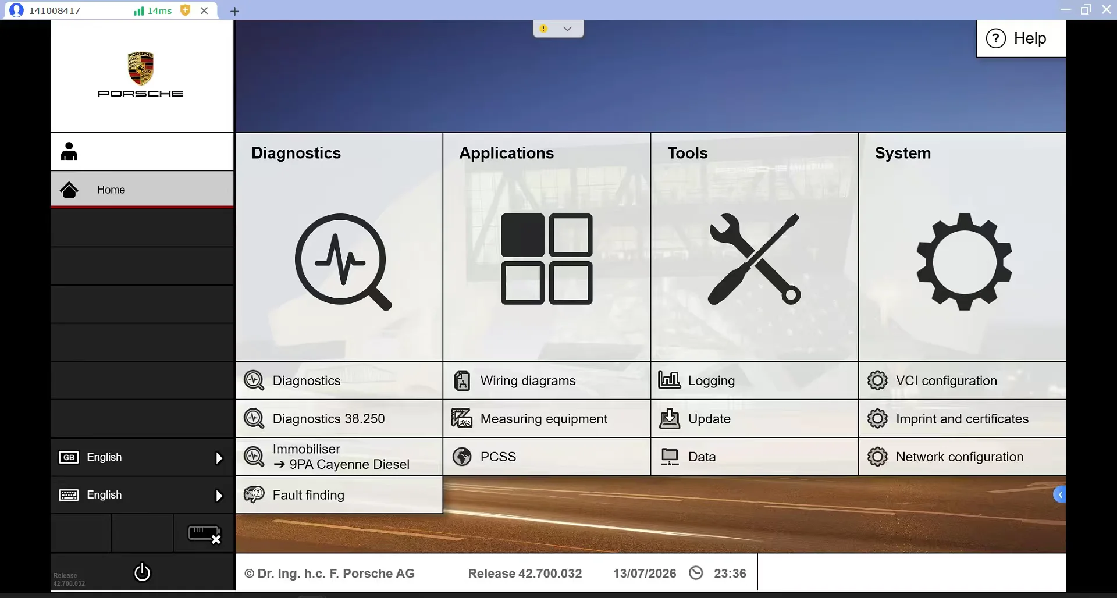Open Imprint and certificates

point(962,418)
